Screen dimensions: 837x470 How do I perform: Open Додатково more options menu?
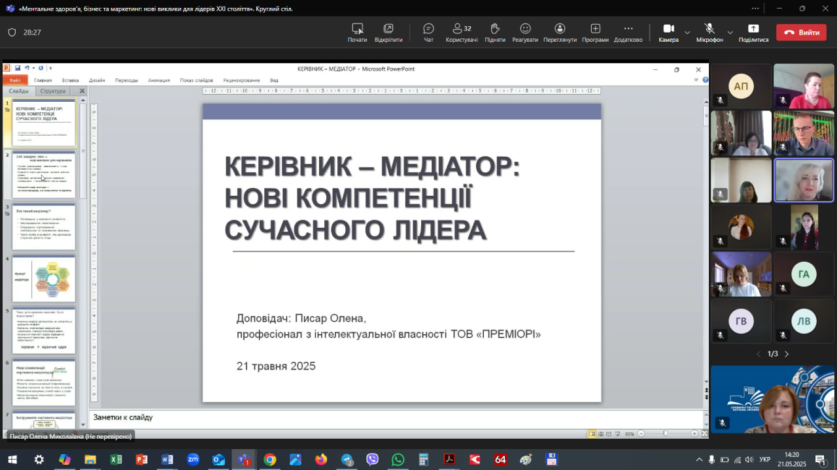tap(628, 29)
